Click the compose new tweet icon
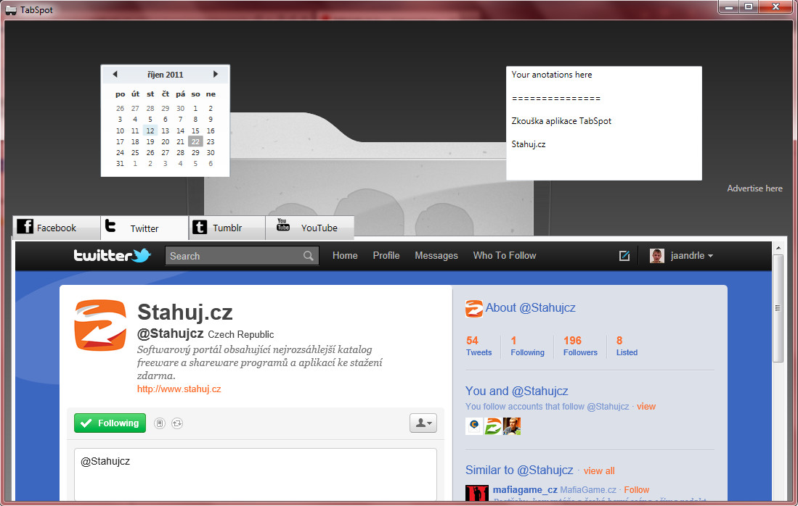798x506 pixels. coord(624,256)
